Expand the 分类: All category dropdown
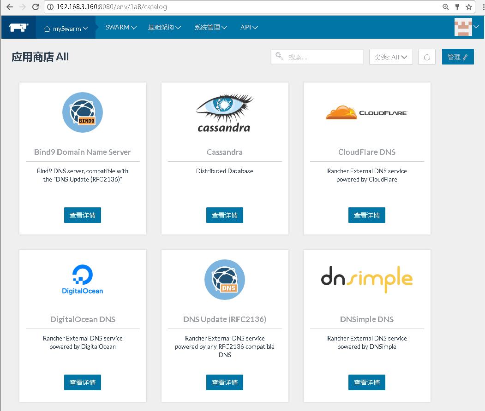Image resolution: width=485 pixels, height=411 pixels. [x=391, y=57]
